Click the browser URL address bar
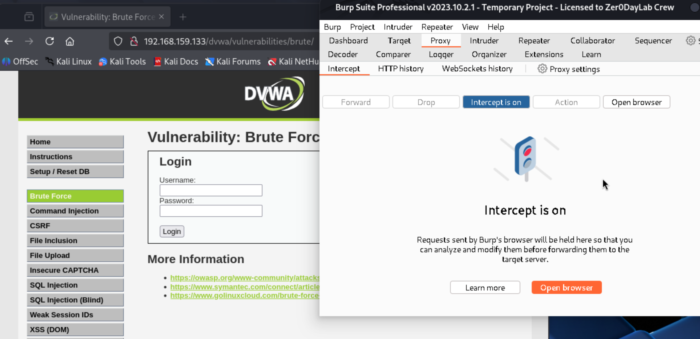 [x=228, y=41]
